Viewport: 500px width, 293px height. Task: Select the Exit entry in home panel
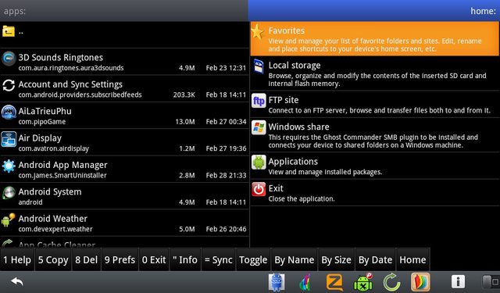tap(375, 192)
